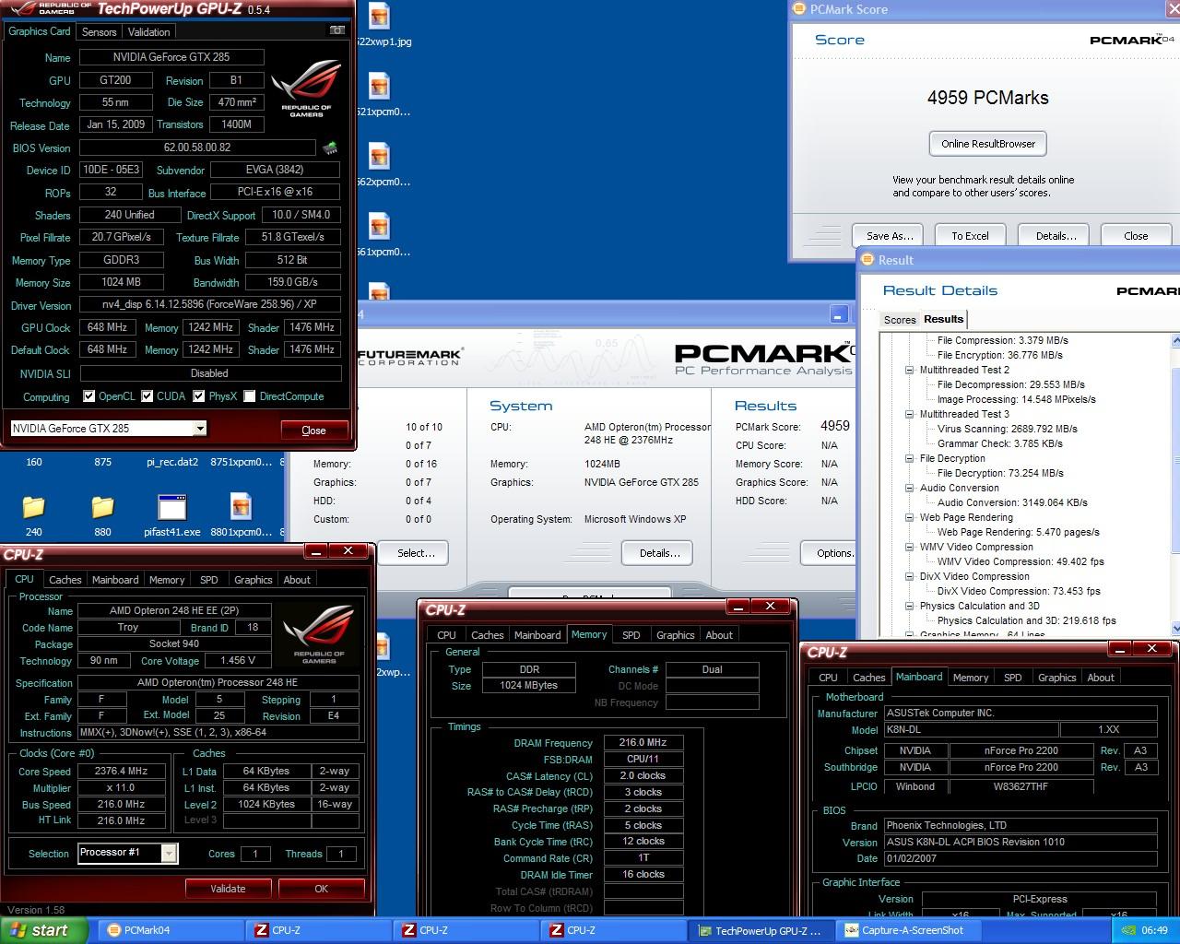Screen dimensions: 1180x944
Task: Switch to the Scores tab in Result Details
Action: click(900, 320)
